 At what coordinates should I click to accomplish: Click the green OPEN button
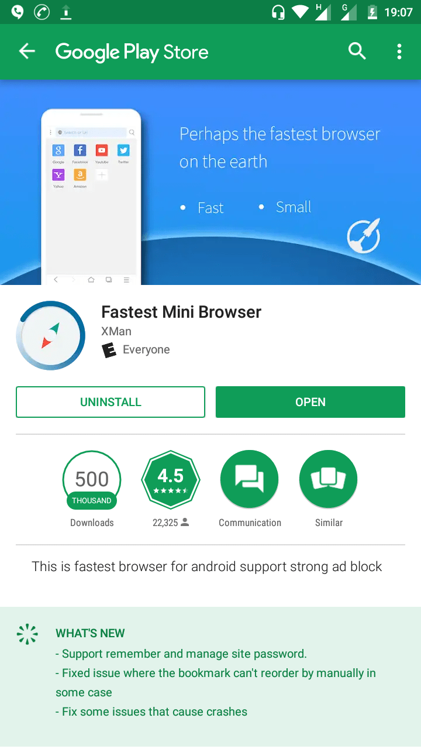pyautogui.click(x=310, y=402)
